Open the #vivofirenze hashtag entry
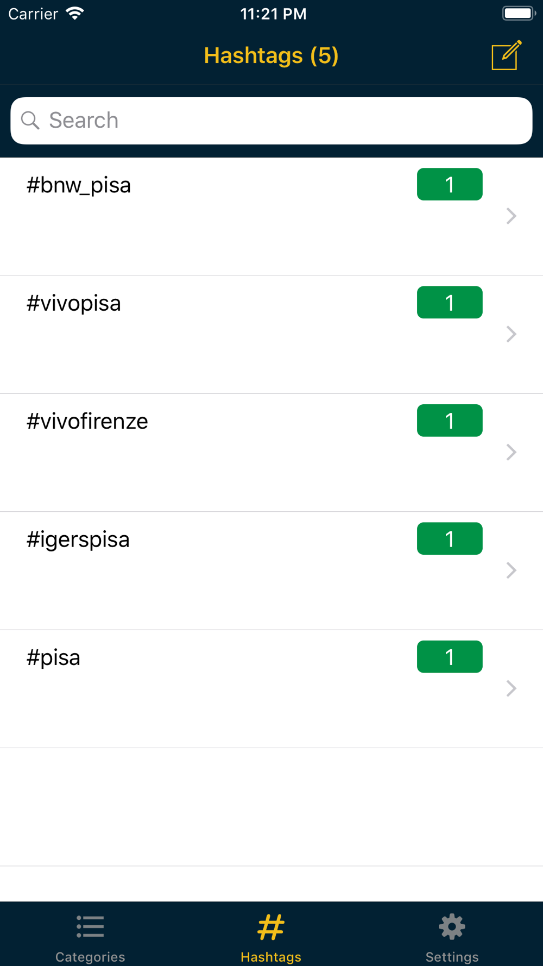Viewport: 543px width, 966px height. [271, 453]
